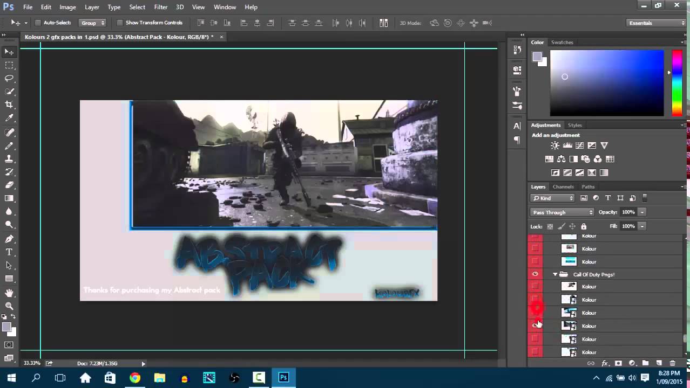The image size is (690, 388).
Task: Delete layer with the trash icon
Action: click(672, 364)
